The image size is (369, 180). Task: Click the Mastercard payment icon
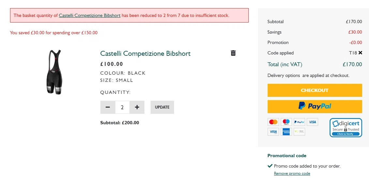click(273, 122)
